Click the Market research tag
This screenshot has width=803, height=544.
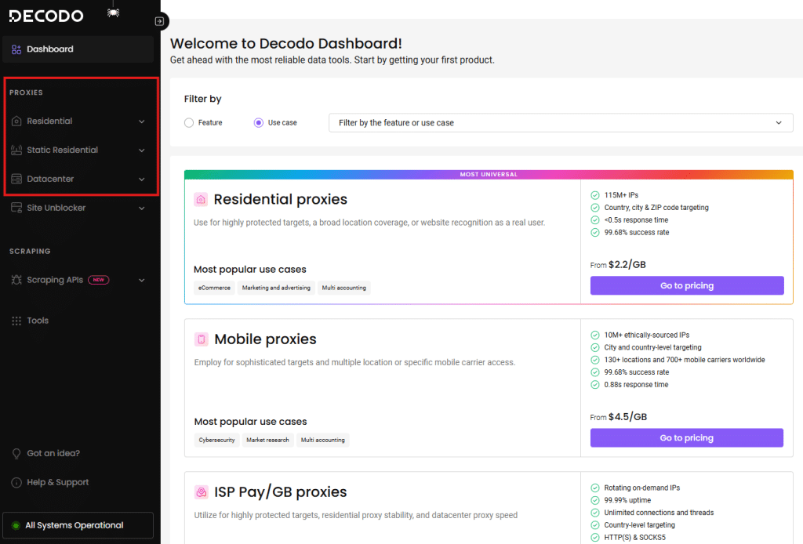pos(268,440)
